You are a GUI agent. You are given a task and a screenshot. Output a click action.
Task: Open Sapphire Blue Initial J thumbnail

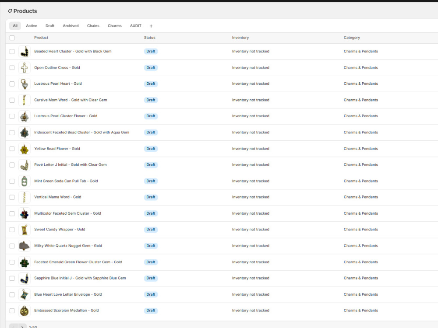(24, 278)
